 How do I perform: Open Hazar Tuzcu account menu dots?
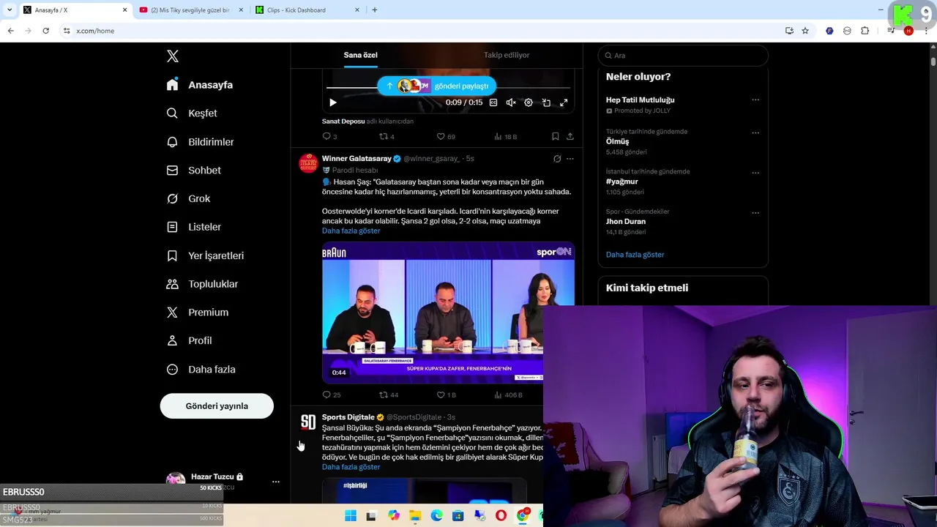tap(276, 482)
